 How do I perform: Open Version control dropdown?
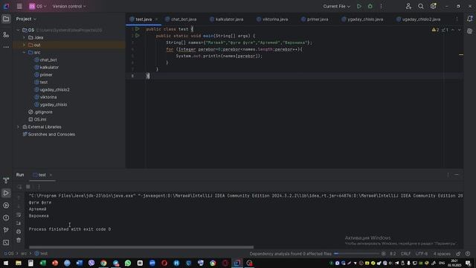tap(69, 6)
